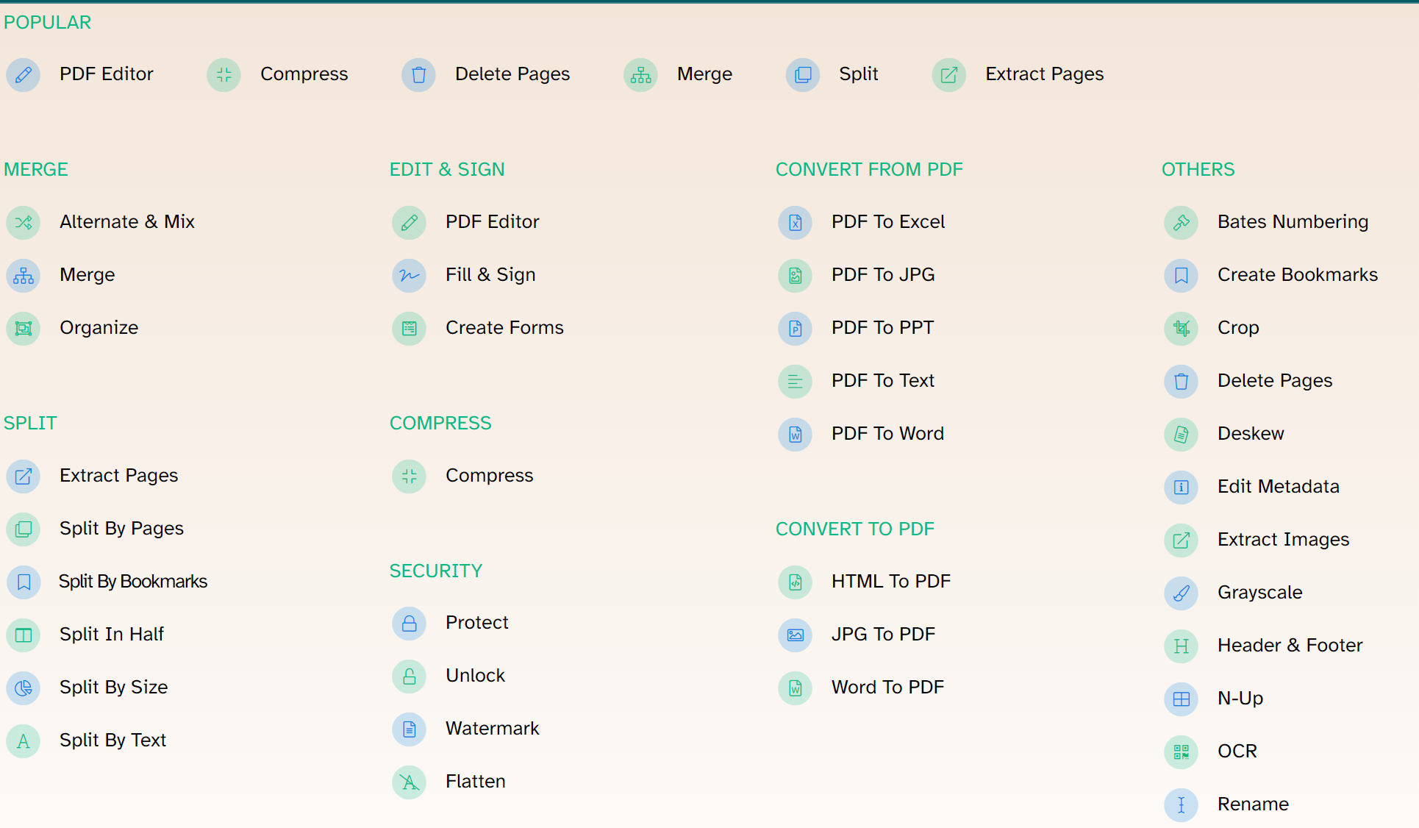The height and width of the screenshot is (828, 1419).
Task: Choose Split By Bookmarks option
Action: pos(132,582)
